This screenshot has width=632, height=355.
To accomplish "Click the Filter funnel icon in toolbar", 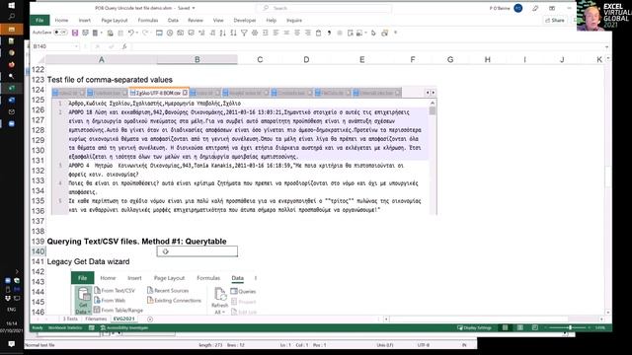I will [244, 33].
